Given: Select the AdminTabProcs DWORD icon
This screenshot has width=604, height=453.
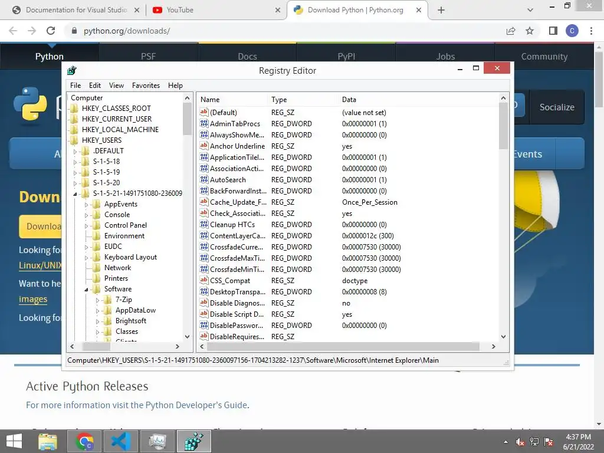Looking at the screenshot, I should coord(203,123).
